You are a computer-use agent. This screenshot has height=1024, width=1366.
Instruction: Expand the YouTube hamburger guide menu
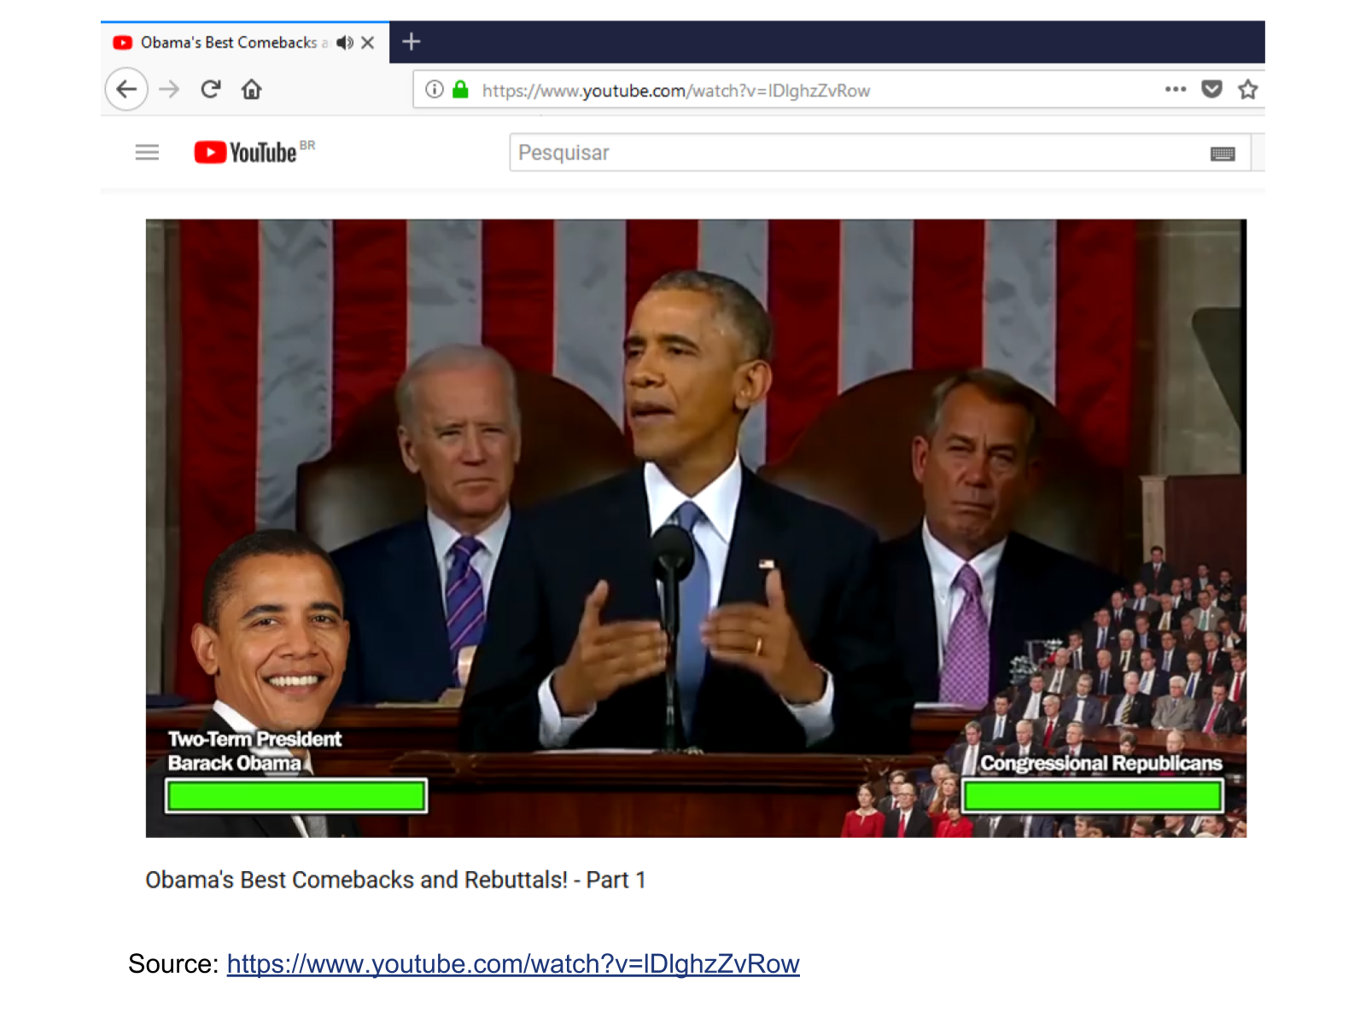pos(147,153)
